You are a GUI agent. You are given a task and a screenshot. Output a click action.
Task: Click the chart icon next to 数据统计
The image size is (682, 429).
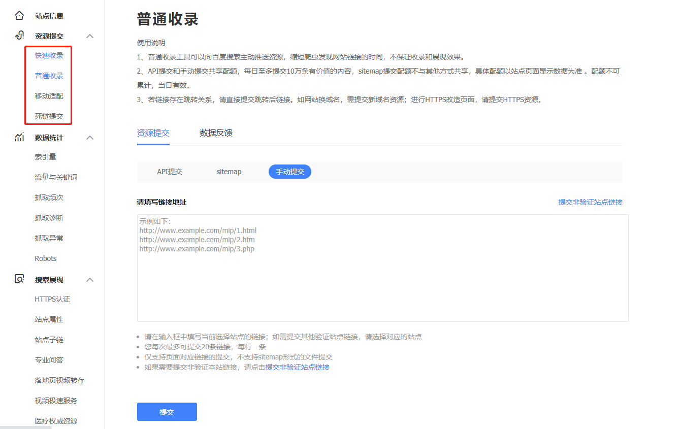pos(19,137)
